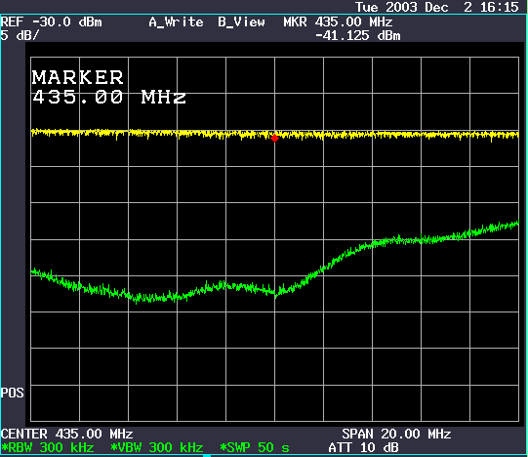This screenshot has height=457, width=528.
Task: Click the green VBW 300 kHz setting
Action: pos(157,447)
